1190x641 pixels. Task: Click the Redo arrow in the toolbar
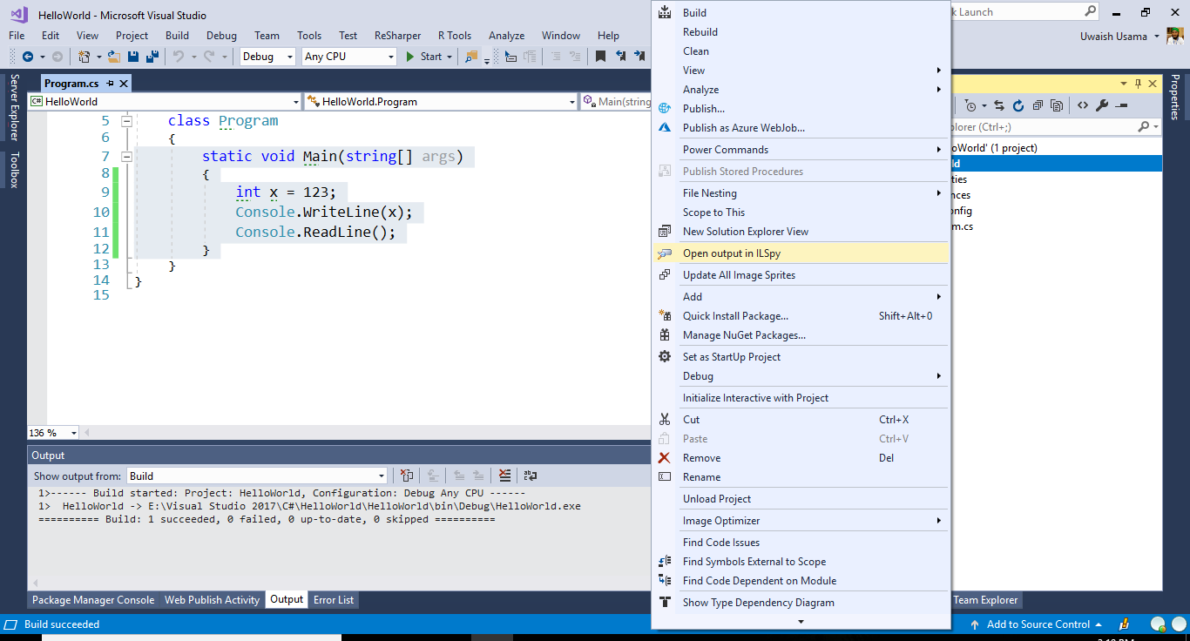click(x=208, y=57)
